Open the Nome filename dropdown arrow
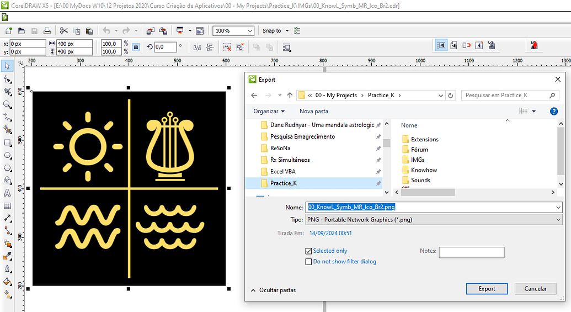 coord(558,207)
